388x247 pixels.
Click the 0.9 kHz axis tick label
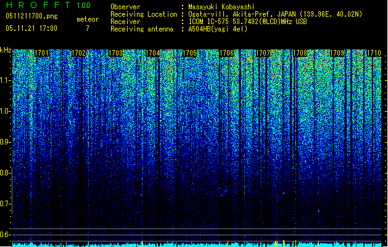point(5,142)
